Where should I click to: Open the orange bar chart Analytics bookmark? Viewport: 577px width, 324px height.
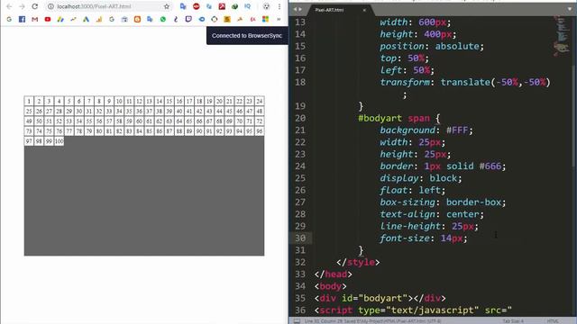[x=99, y=19]
